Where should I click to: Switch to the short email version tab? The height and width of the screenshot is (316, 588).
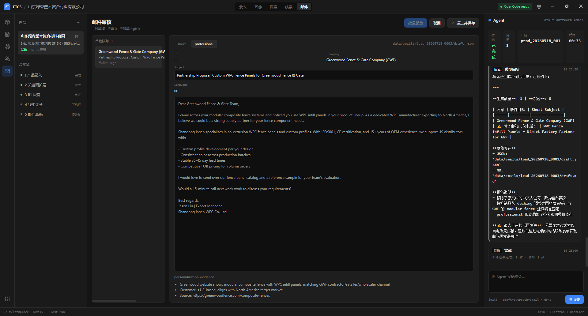tap(182, 44)
